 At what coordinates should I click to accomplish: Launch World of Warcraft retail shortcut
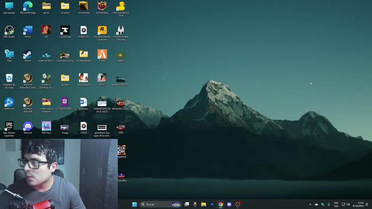point(28,105)
